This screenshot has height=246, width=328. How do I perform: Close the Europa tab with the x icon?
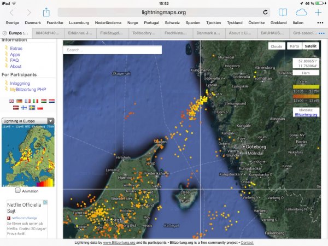(4, 33)
